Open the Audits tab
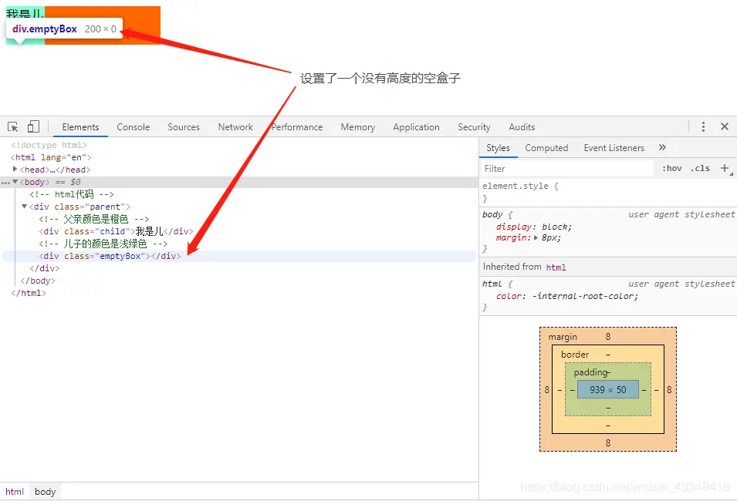This screenshot has height=501, width=737. coord(522,126)
